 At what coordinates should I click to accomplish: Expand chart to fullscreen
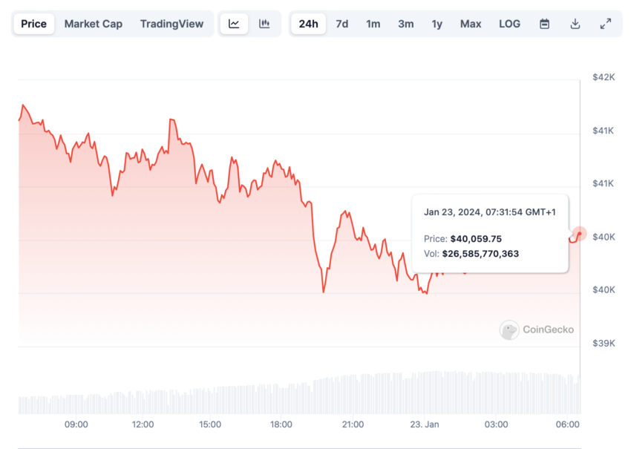605,24
